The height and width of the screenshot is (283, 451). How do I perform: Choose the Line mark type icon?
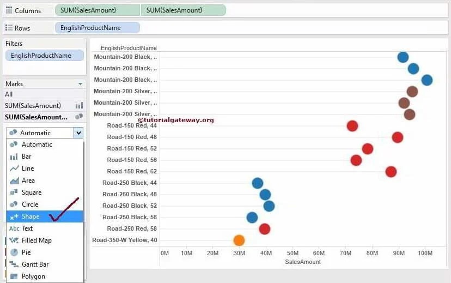[14, 168]
